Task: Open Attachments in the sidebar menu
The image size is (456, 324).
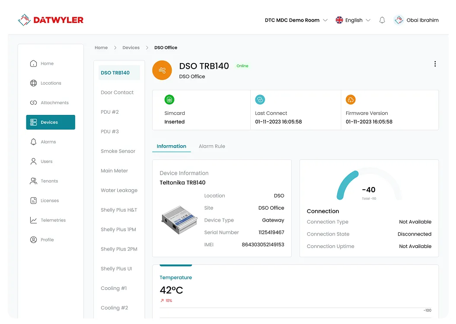Action: click(x=51, y=102)
